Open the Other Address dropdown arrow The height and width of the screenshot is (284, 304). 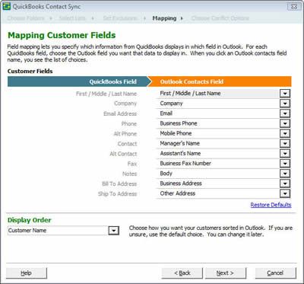pyautogui.click(x=285, y=193)
